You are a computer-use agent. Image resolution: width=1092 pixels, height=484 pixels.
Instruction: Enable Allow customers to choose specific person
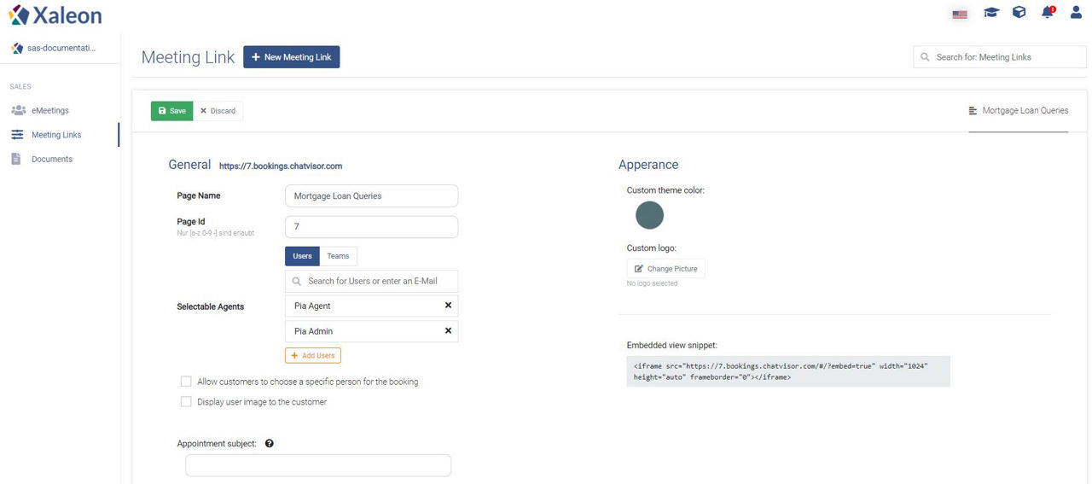[x=186, y=382]
